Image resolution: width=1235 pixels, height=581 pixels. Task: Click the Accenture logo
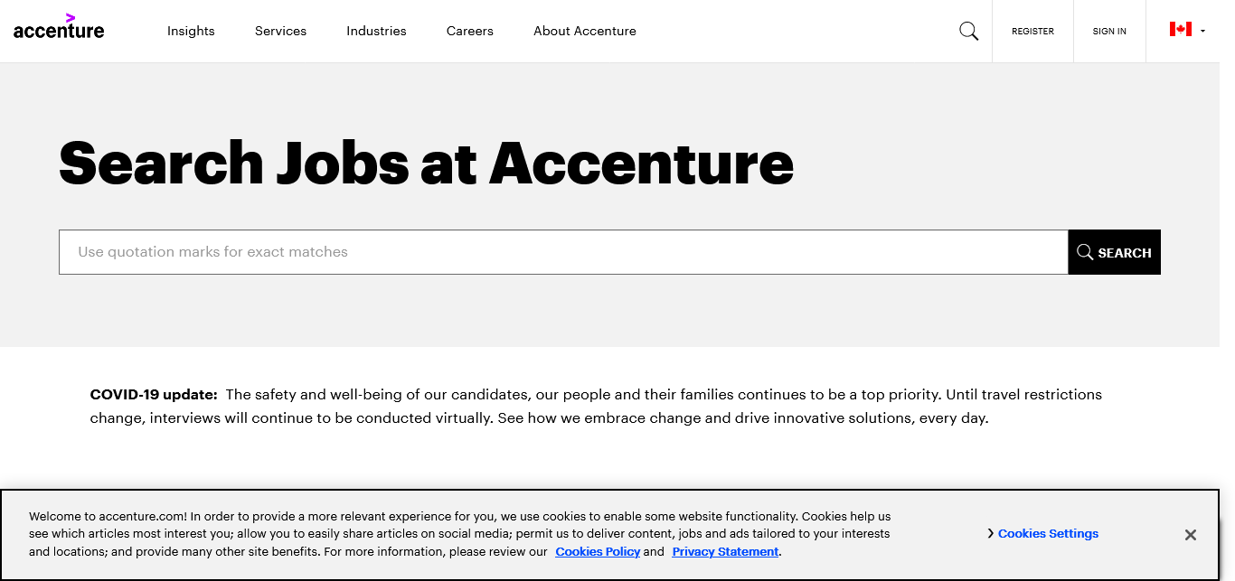tap(59, 28)
